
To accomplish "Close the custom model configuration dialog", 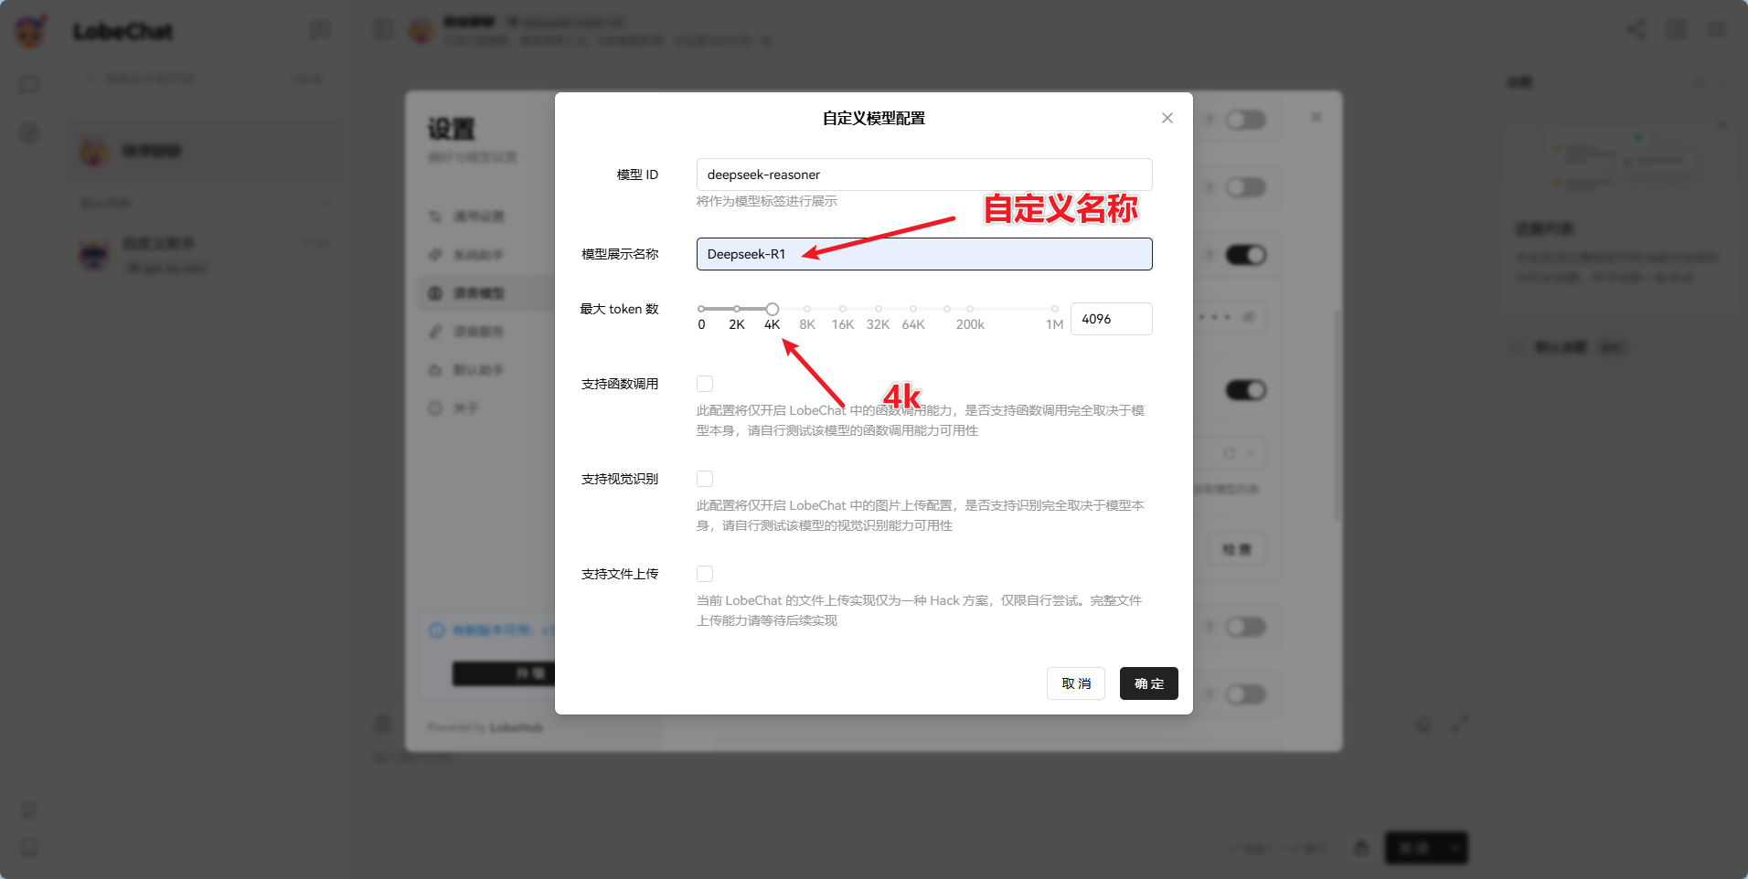I will point(1167,118).
